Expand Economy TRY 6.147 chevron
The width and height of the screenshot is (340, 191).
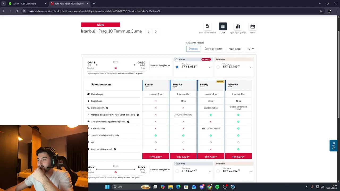coord(210,172)
